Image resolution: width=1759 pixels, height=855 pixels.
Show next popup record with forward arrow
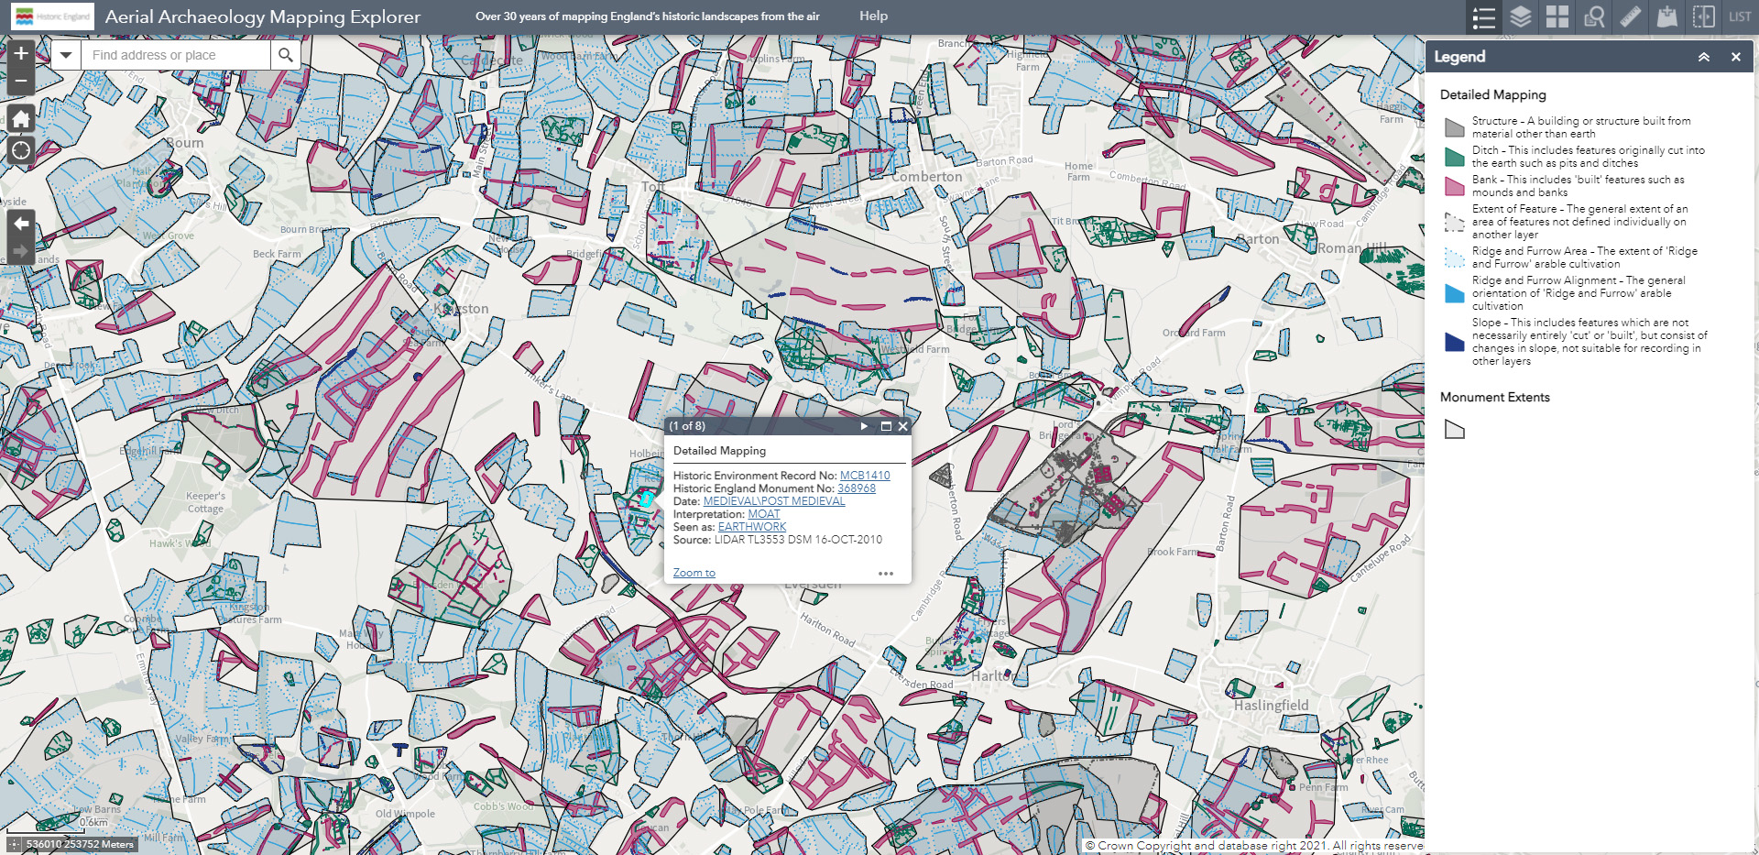[863, 426]
